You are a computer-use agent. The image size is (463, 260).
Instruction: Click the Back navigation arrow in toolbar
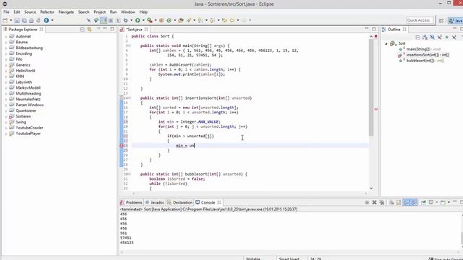point(232,20)
